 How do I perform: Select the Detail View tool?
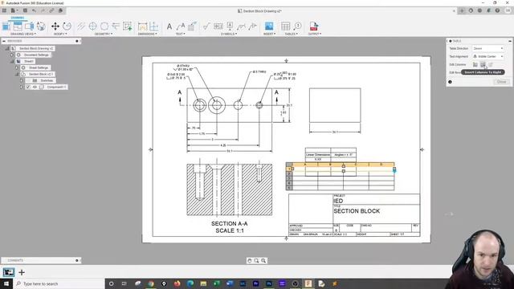point(41,26)
